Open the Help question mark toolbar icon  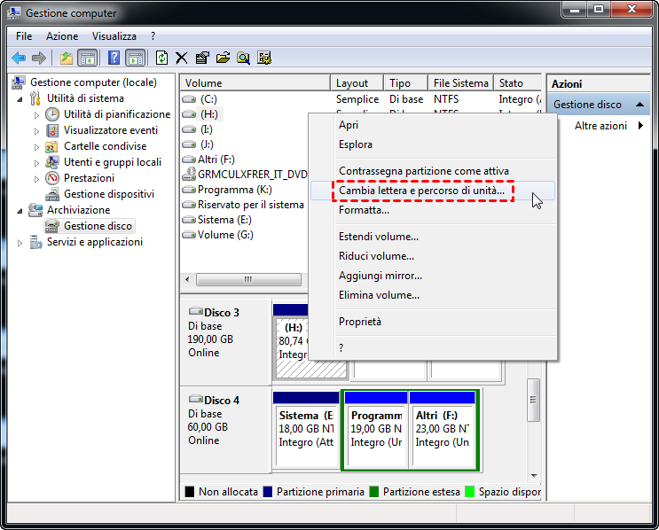point(114,58)
